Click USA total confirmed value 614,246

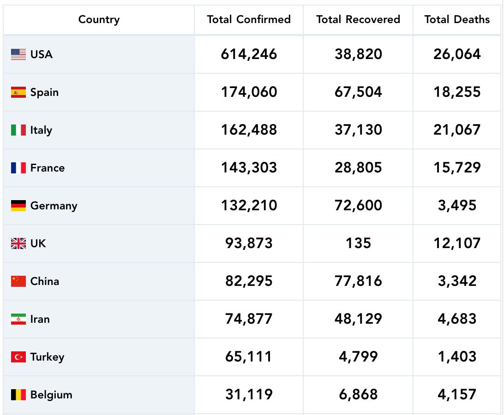coord(249,54)
